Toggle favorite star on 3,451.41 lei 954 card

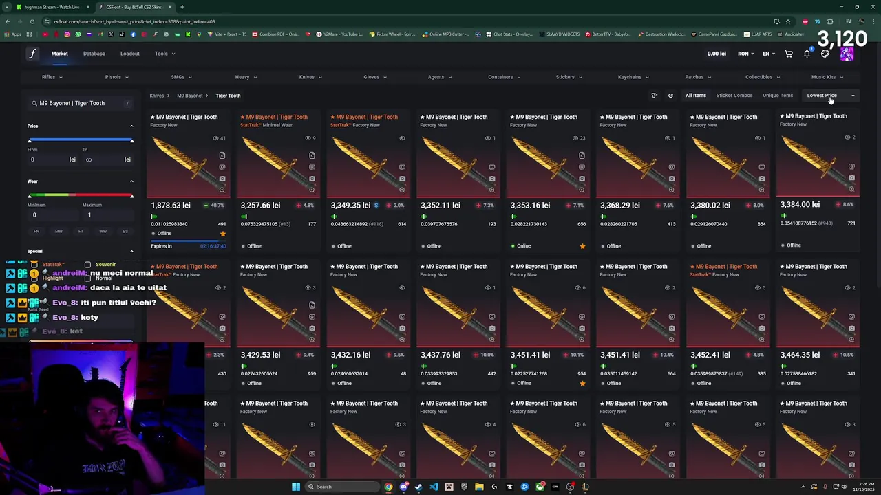(582, 383)
